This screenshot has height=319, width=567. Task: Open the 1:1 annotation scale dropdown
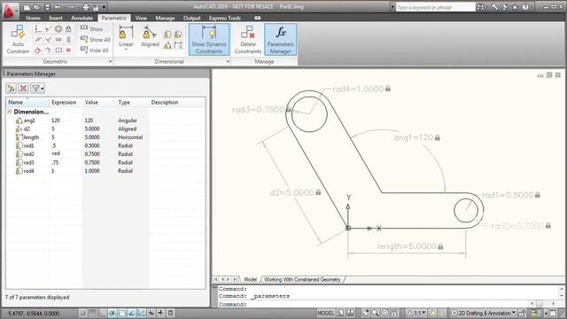click(417, 313)
